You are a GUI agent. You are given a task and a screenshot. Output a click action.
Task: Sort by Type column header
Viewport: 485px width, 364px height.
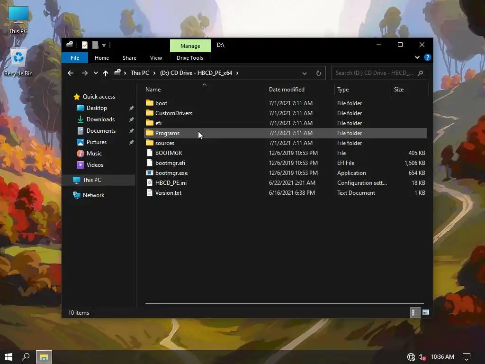click(362, 90)
